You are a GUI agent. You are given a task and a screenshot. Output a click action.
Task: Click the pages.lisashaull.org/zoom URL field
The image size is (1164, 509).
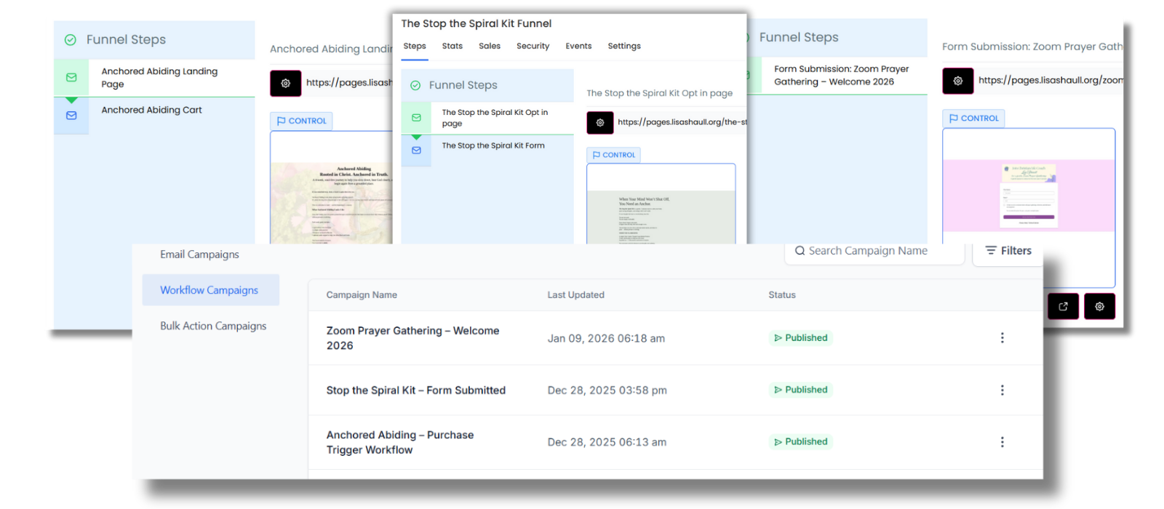point(1050,81)
